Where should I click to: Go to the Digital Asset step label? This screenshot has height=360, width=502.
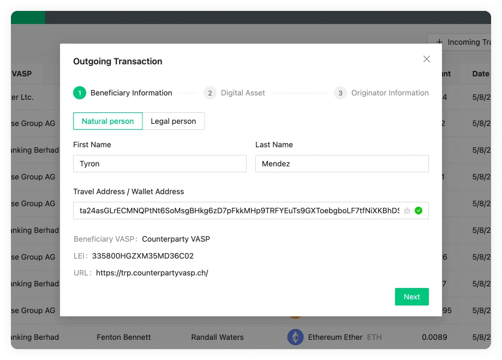pyautogui.click(x=243, y=93)
